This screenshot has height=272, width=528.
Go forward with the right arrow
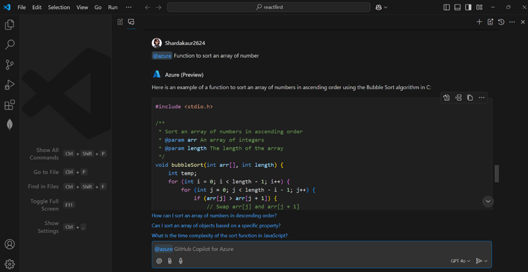(x=158, y=7)
